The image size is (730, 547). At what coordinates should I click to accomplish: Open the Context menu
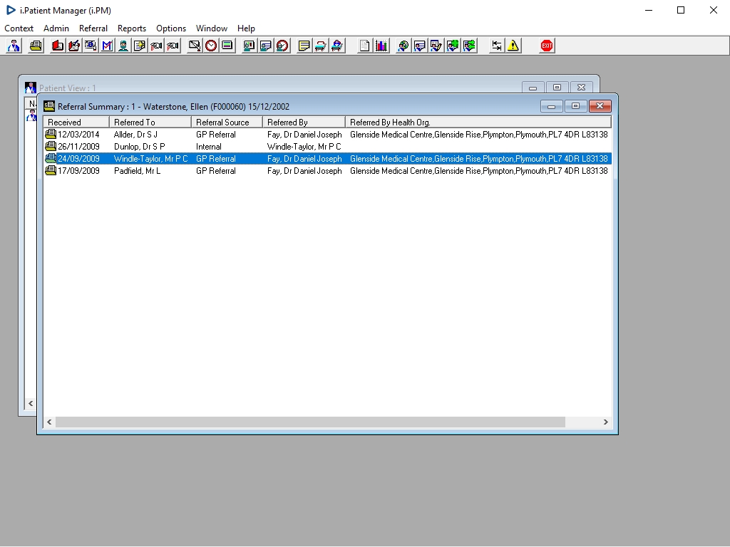click(x=19, y=28)
